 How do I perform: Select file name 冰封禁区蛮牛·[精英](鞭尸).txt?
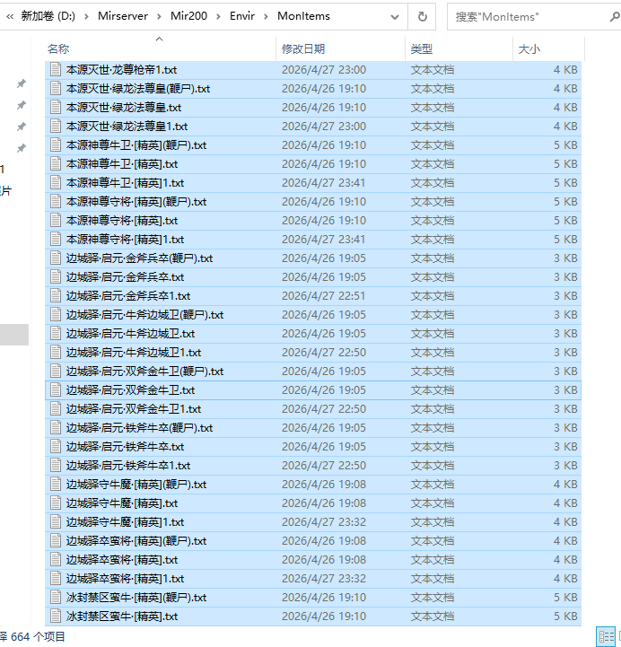coord(136,598)
